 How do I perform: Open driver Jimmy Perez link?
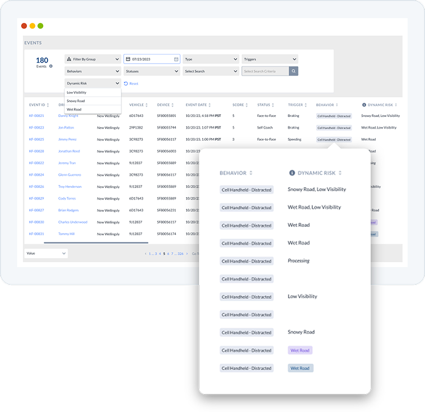coord(67,140)
